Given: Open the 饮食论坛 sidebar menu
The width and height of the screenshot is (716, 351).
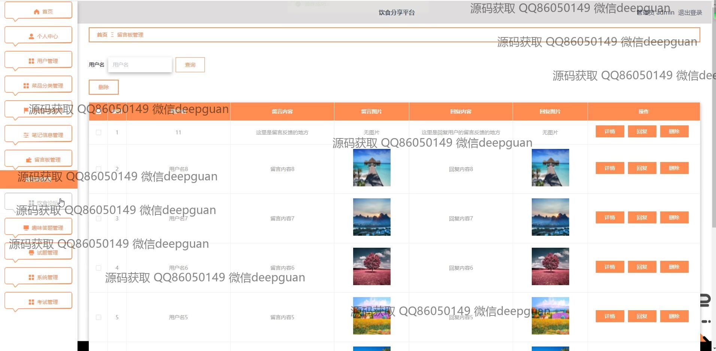Looking at the screenshot, I should (x=38, y=202).
